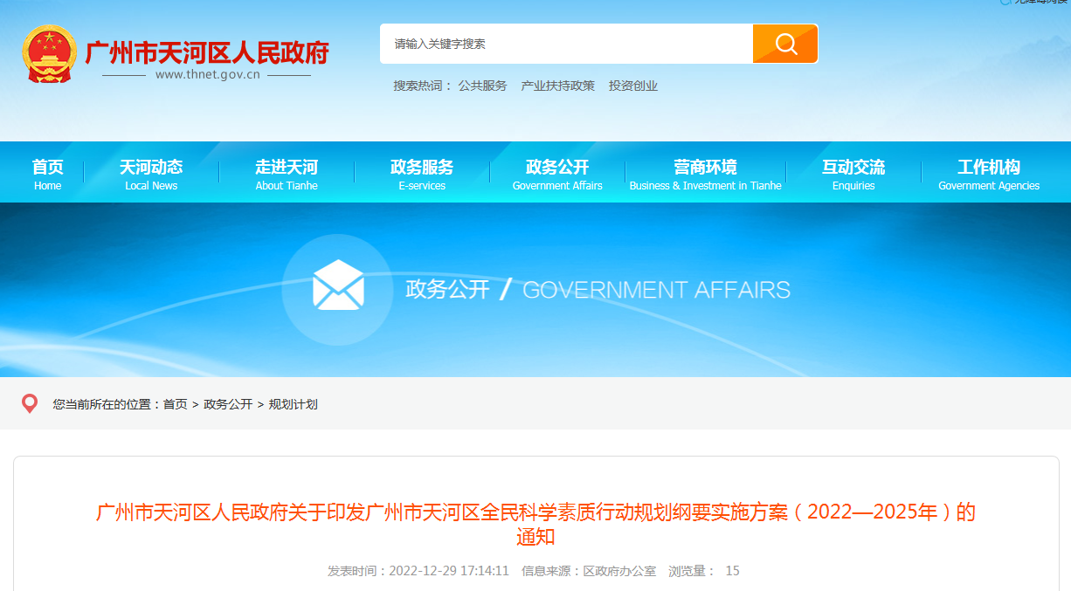Click the orange magnifier search button
1071x591 pixels.
(x=784, y=44)
